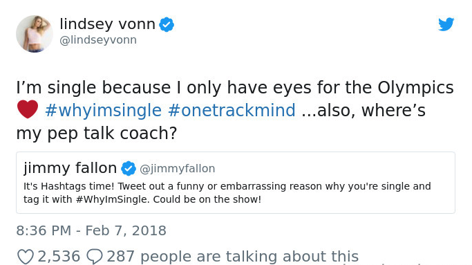Click the reply speech bubble icon
Image resolution: width=472 pixels, height=265 pixels.
pyautogui.click(x=95, y=257)
